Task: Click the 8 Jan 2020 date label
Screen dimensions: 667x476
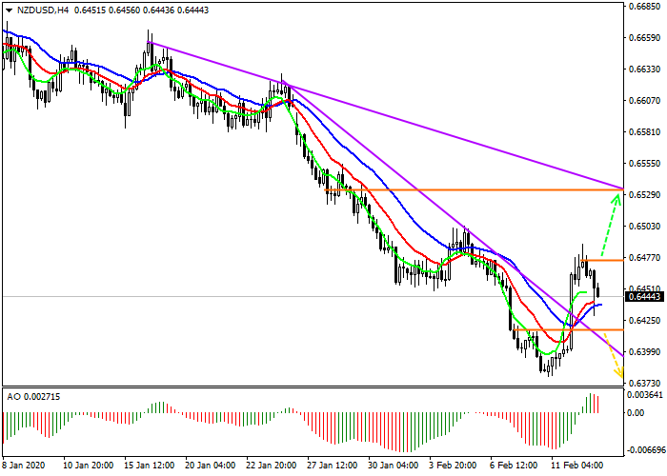Action: pos(23,466)
